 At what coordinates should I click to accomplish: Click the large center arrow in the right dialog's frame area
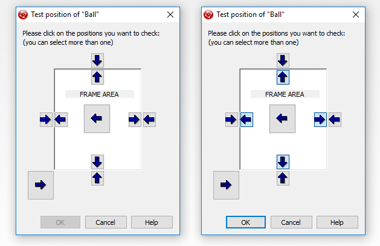point(282,119)
